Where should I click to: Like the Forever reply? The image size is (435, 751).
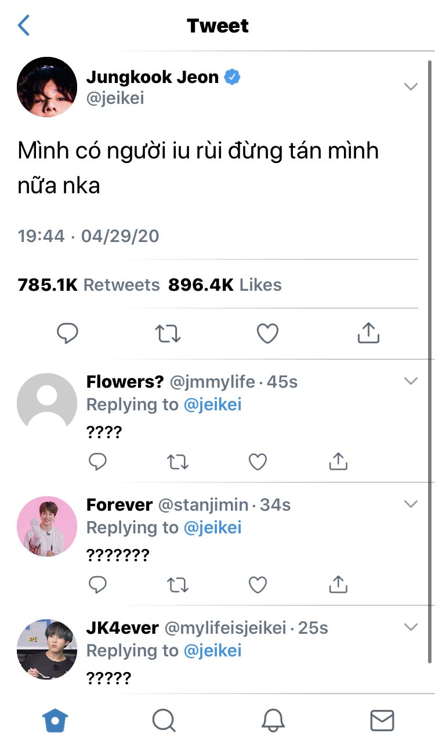coord(258,584)
